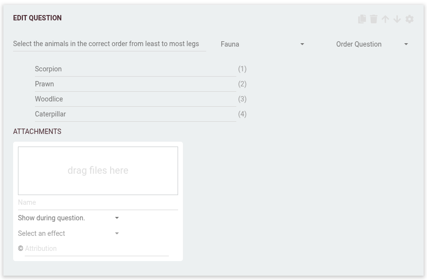Screen dimensions: 427x280
Task: Delete the question via the trash icon
Action: (374, 19)
